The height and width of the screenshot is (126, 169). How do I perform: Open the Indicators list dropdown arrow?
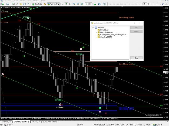pos(97,4)
